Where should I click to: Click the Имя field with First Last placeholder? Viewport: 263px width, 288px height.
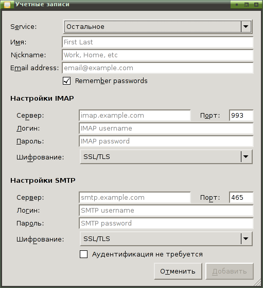coord(157,42)
